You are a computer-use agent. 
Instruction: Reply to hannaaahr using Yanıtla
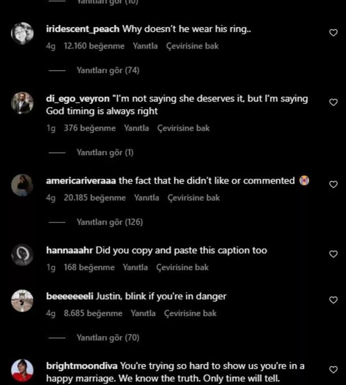click(x=135, y=267)
